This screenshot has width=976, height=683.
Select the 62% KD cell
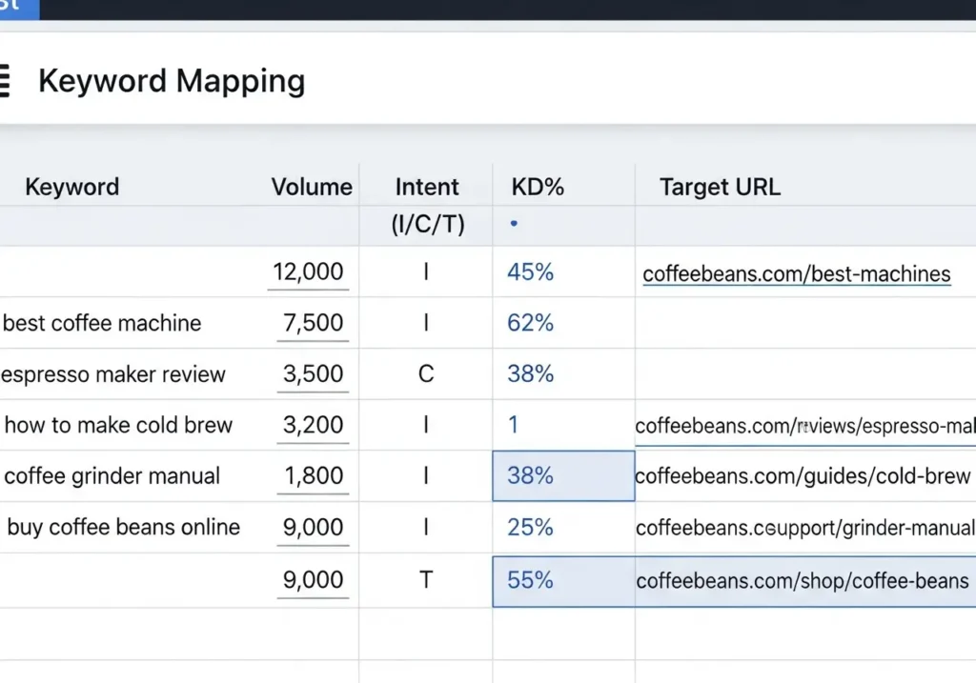[530, 323]
